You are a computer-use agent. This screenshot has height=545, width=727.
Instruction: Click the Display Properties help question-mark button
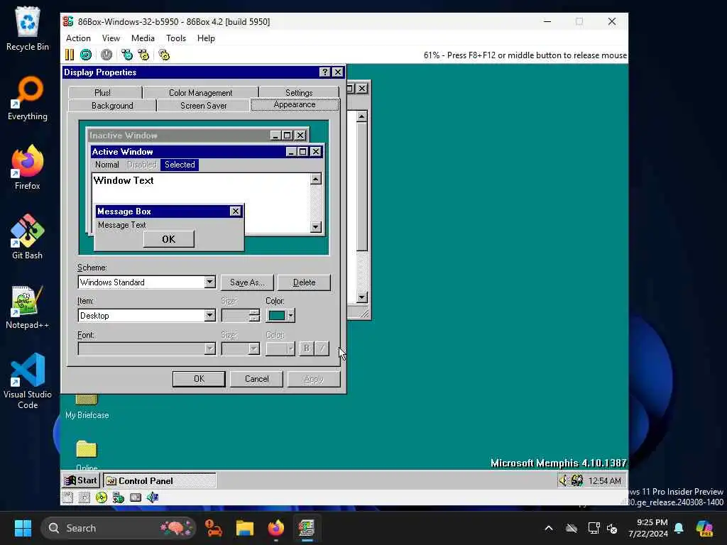[324, 72]
